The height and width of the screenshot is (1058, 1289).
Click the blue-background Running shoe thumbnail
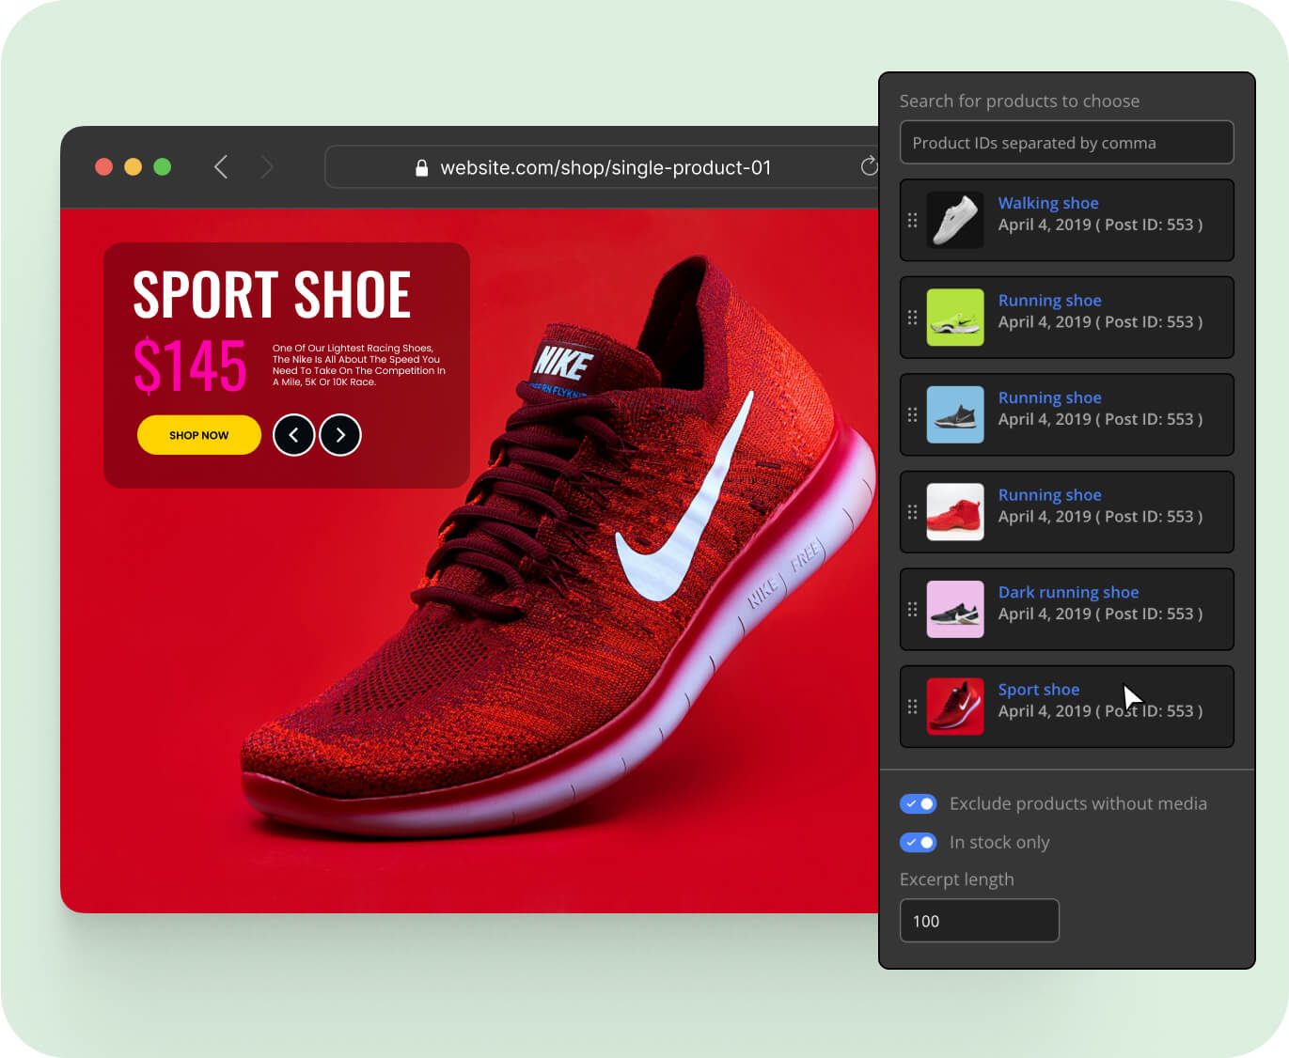click(955, 414)
